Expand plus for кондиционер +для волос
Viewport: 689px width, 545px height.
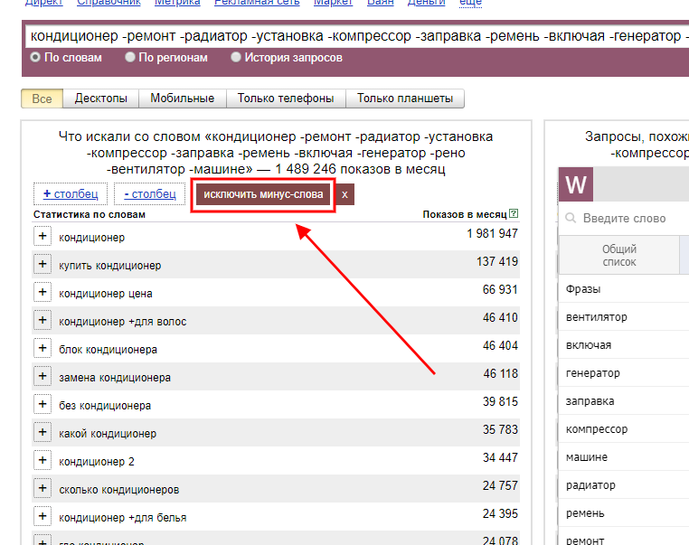[x=42, y=321]
